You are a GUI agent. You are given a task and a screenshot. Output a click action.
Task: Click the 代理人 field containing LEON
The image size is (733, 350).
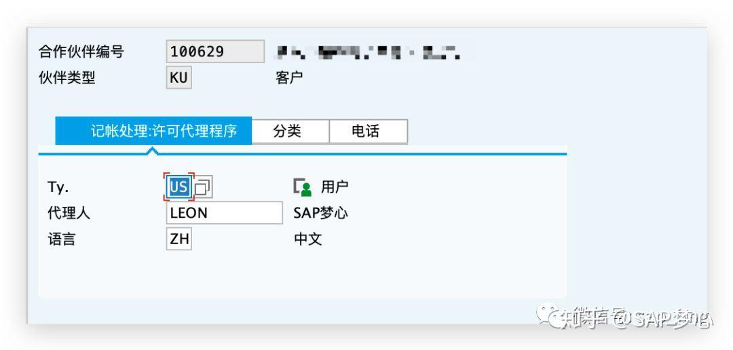225,213
